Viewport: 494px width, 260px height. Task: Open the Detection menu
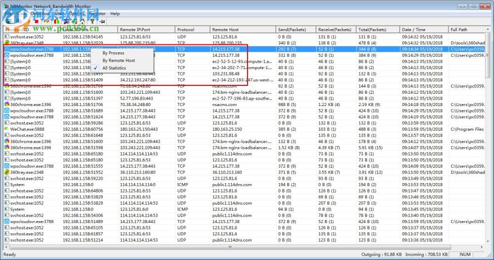click(x=40, y=13)
